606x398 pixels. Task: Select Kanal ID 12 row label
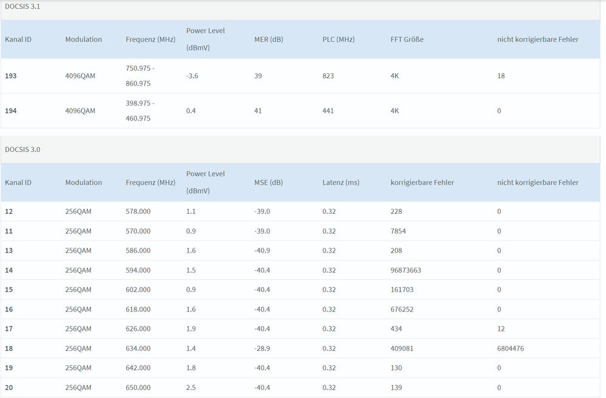8,211
